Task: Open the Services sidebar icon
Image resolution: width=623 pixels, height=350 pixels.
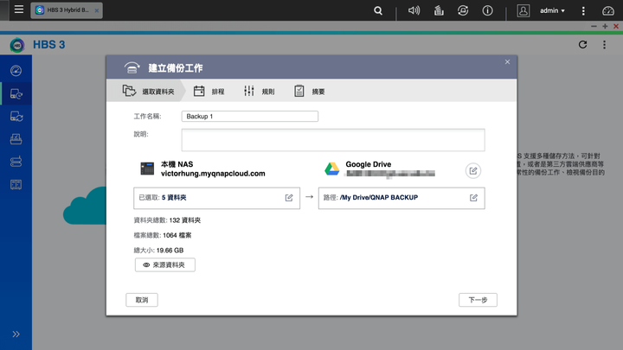Action: [x=16, y=185]
